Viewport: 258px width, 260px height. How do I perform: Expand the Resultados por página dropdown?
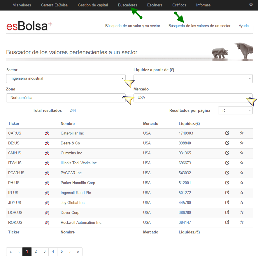tap(235, 111)
